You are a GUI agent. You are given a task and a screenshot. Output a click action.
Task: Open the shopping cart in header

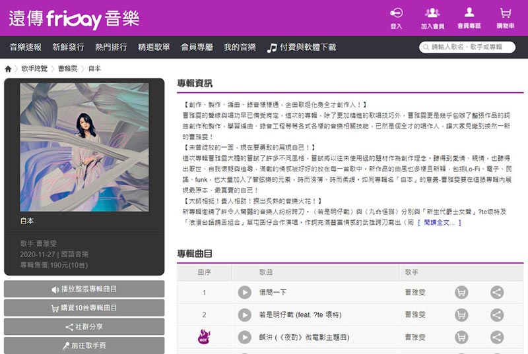click(x=506, y=13)
